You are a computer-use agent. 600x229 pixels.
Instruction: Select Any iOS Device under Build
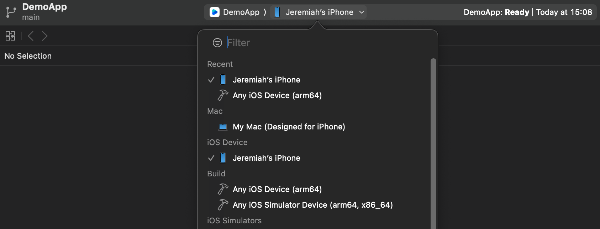click(x=277, y=189)
